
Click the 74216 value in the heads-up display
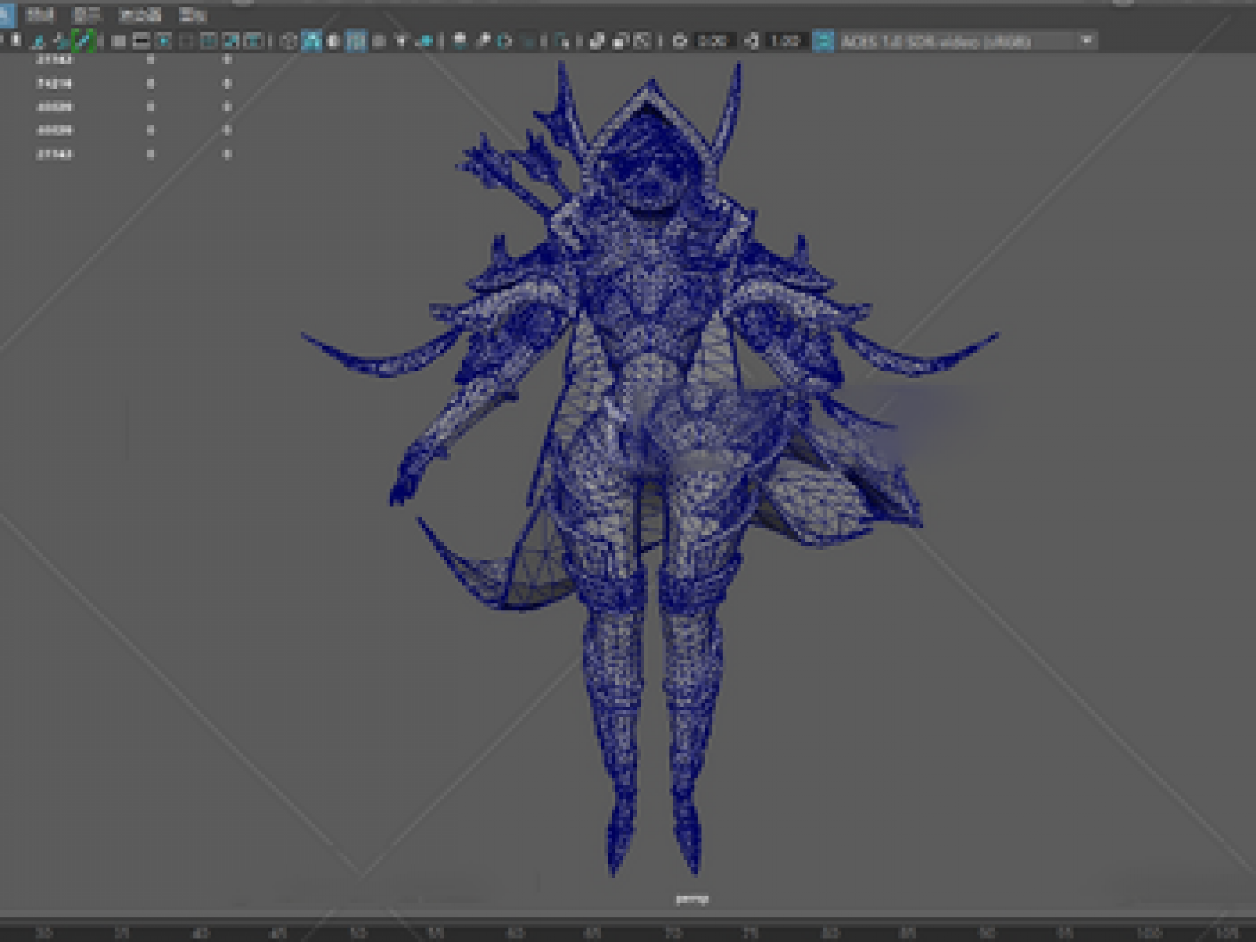(x=55, y=83)
